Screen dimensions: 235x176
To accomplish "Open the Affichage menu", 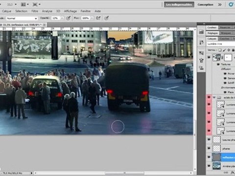I will pos(70,11).
